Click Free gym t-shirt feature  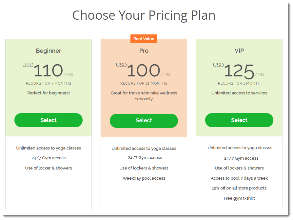(239, 198)
